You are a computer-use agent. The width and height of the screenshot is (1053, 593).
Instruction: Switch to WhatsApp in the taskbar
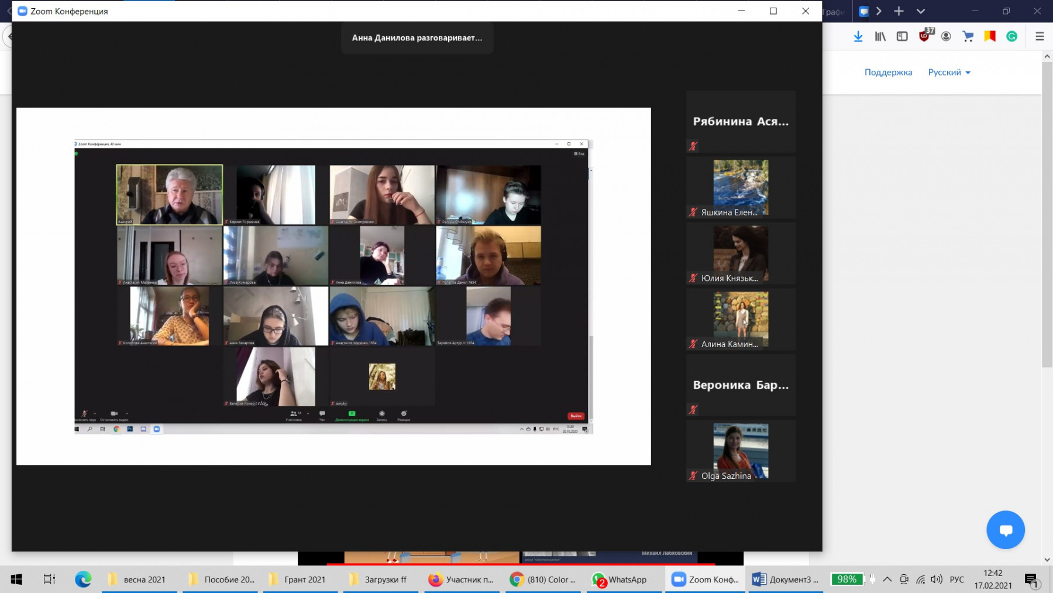pyautogui.click(x=620, y=580)
